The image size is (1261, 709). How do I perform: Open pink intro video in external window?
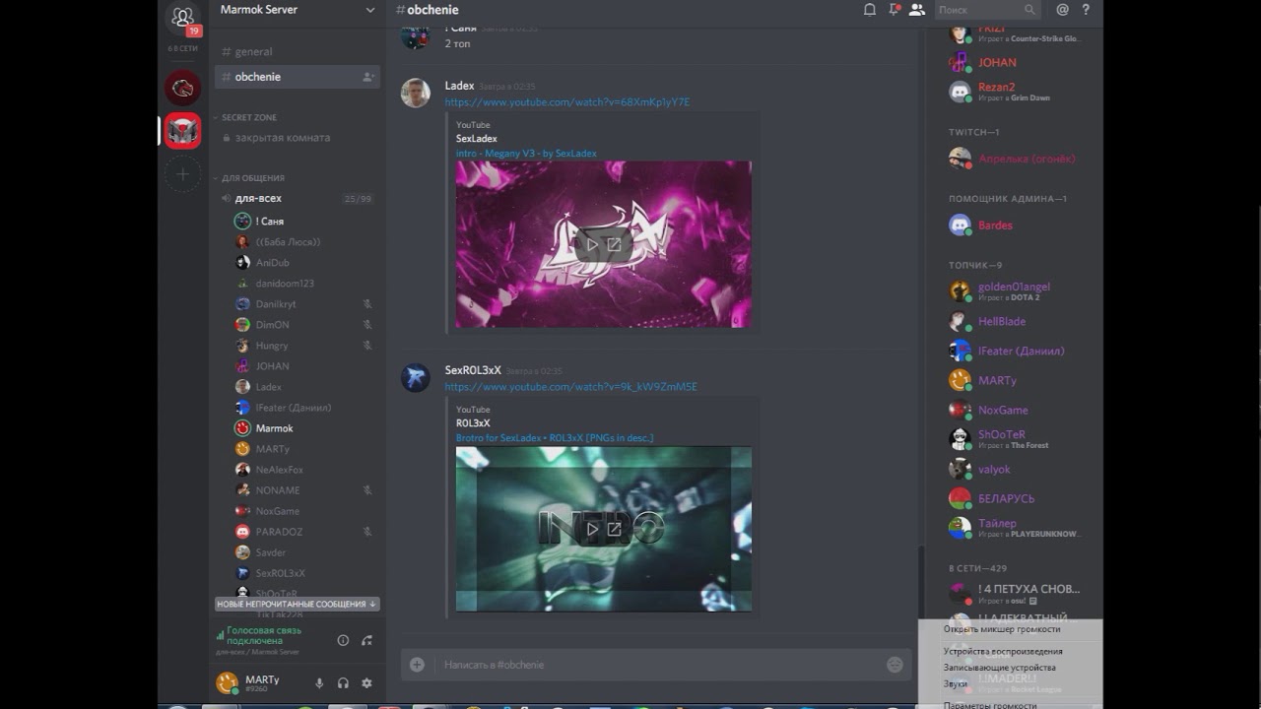coord(614,244)
